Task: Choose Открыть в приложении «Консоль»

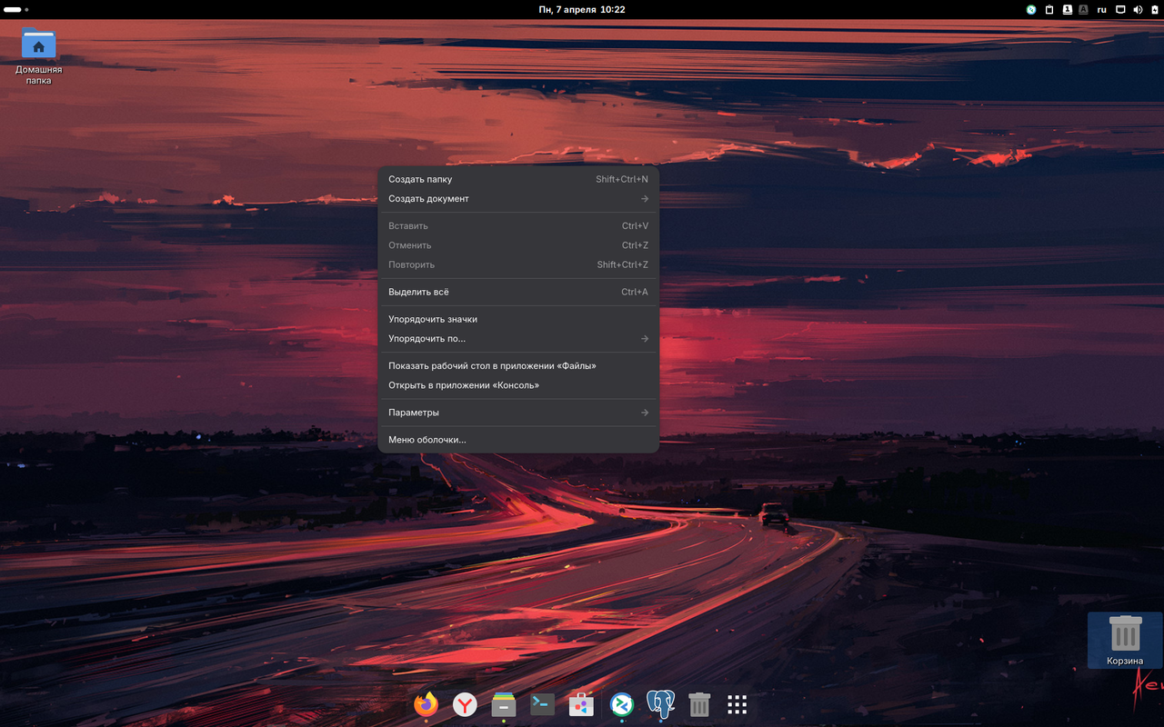Action: (x=518, y=385)
